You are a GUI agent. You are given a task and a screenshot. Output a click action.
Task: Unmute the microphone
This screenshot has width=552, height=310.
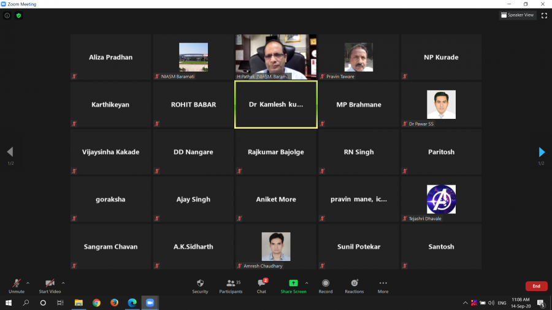click(17, 284)
